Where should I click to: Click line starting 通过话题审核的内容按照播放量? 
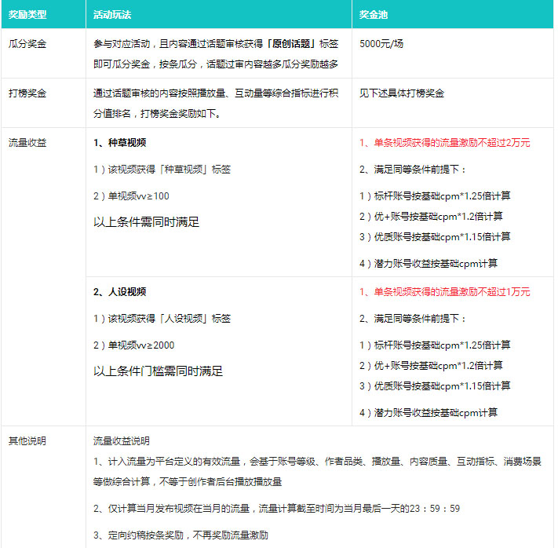click(x=216, y=93)
